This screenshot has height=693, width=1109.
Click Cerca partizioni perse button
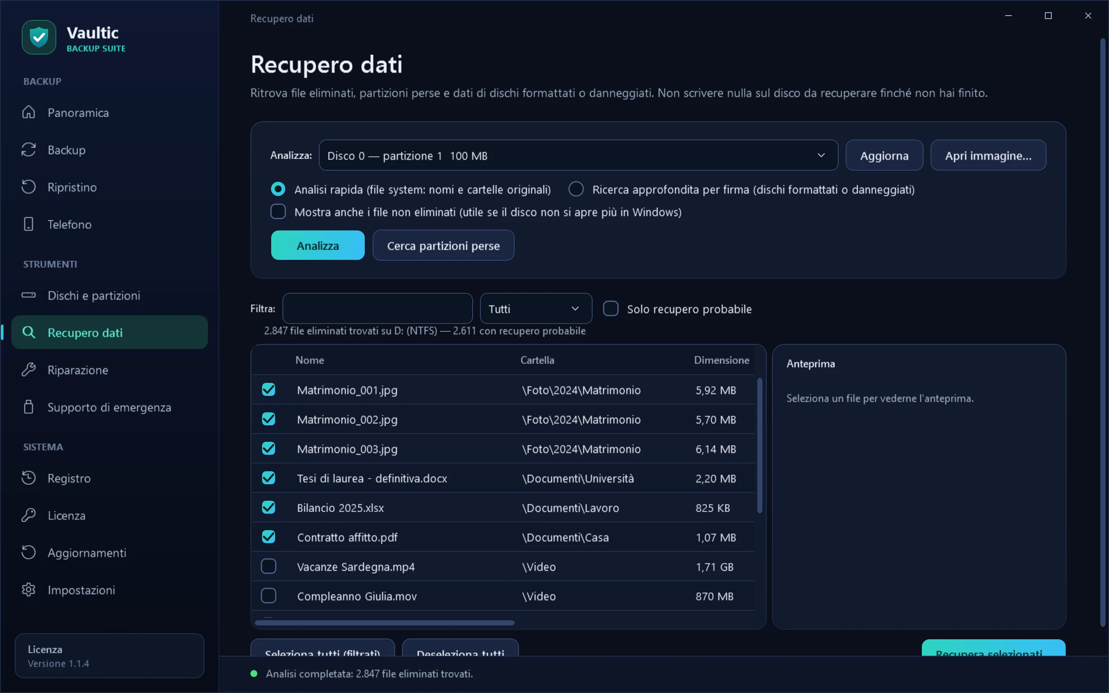click(x=443, y=245)
